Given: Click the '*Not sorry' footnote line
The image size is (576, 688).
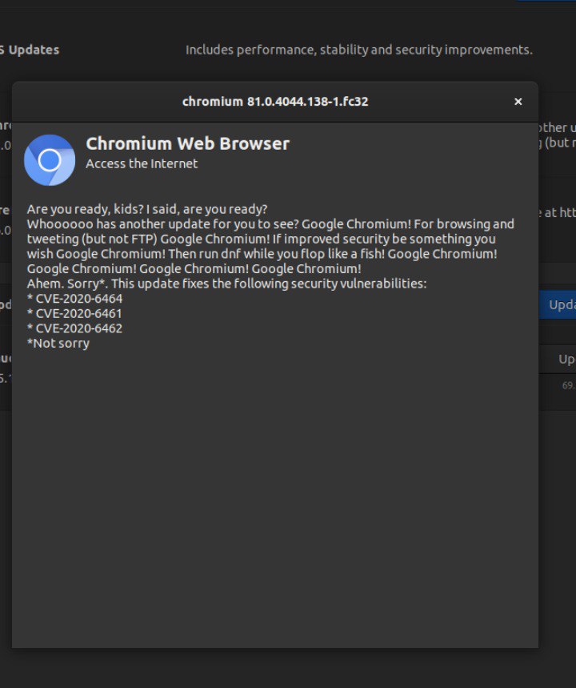Looking at the screenshot, I should tap(58, 343).
